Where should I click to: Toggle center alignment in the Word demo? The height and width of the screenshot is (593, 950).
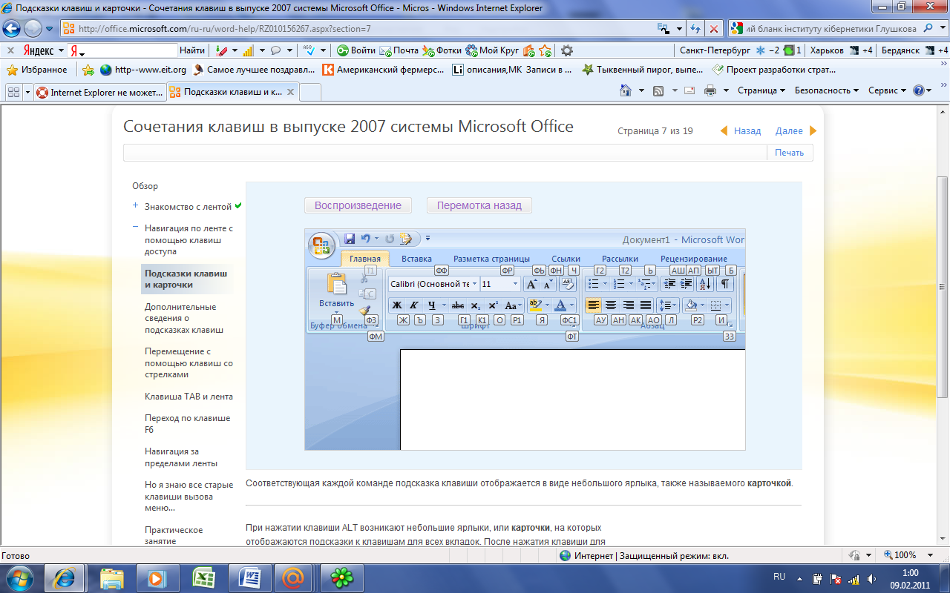coord(611,305)
